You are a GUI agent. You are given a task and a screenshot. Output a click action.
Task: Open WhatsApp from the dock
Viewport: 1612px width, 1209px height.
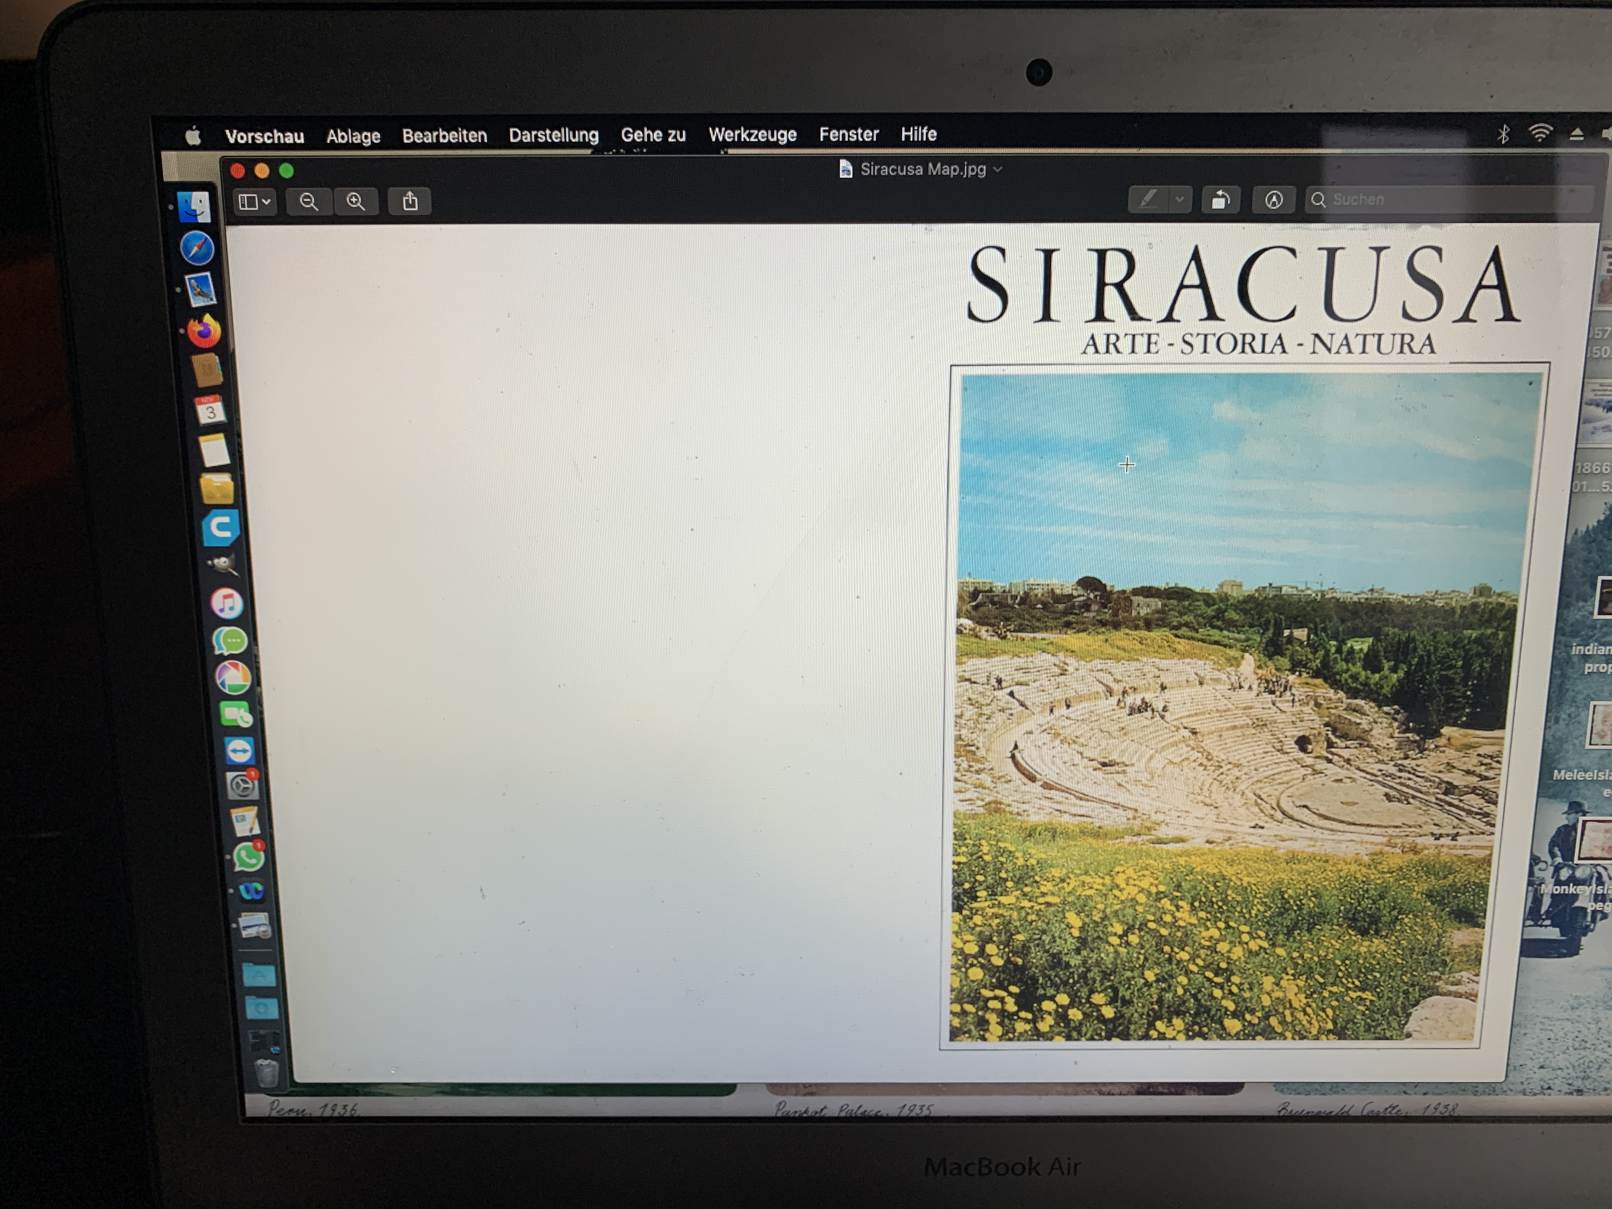[249, 856]
